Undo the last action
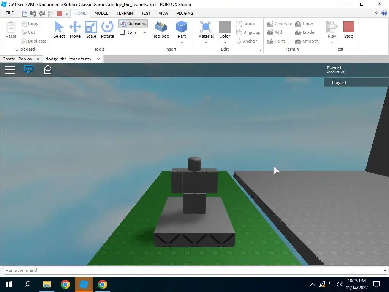Screen dimensions: 389x292 [x=33, y=14]
